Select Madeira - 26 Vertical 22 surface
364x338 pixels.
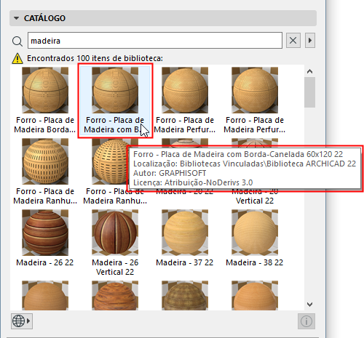(115, 243)
